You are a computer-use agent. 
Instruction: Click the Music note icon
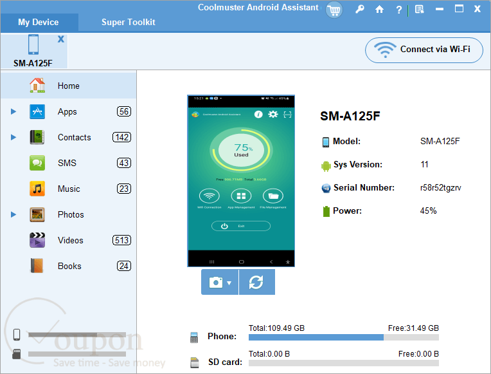coord(37,189)
